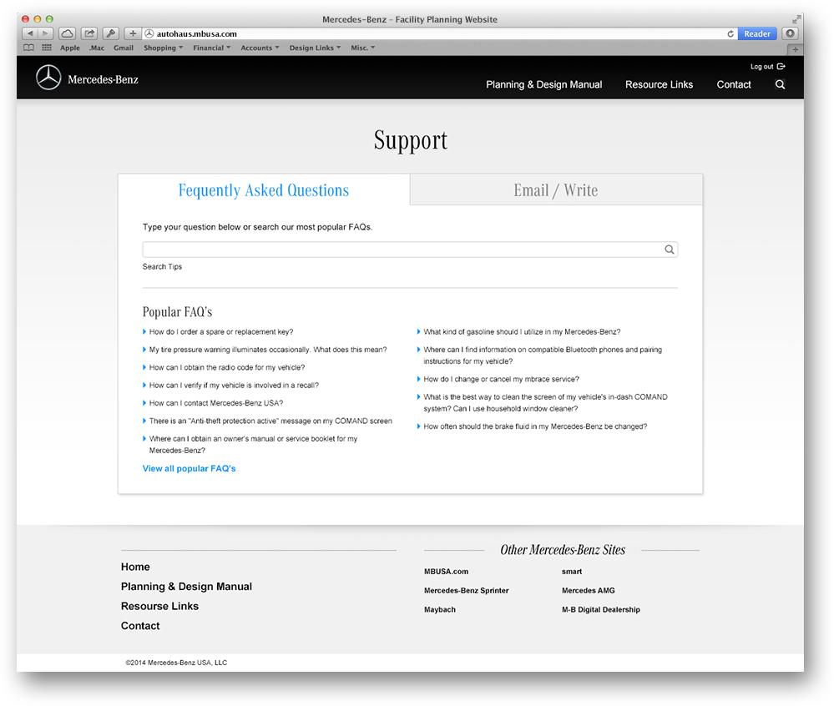The height and width of the screenshot is (706, 834).
Task: Expand FAQ about tire pressure warning
Action: [267, 350]
